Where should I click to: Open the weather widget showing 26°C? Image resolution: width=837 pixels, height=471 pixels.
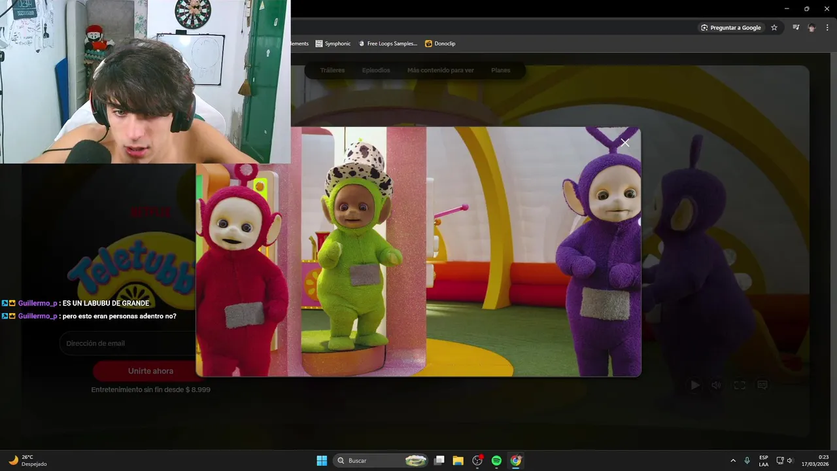coord(27,461)
